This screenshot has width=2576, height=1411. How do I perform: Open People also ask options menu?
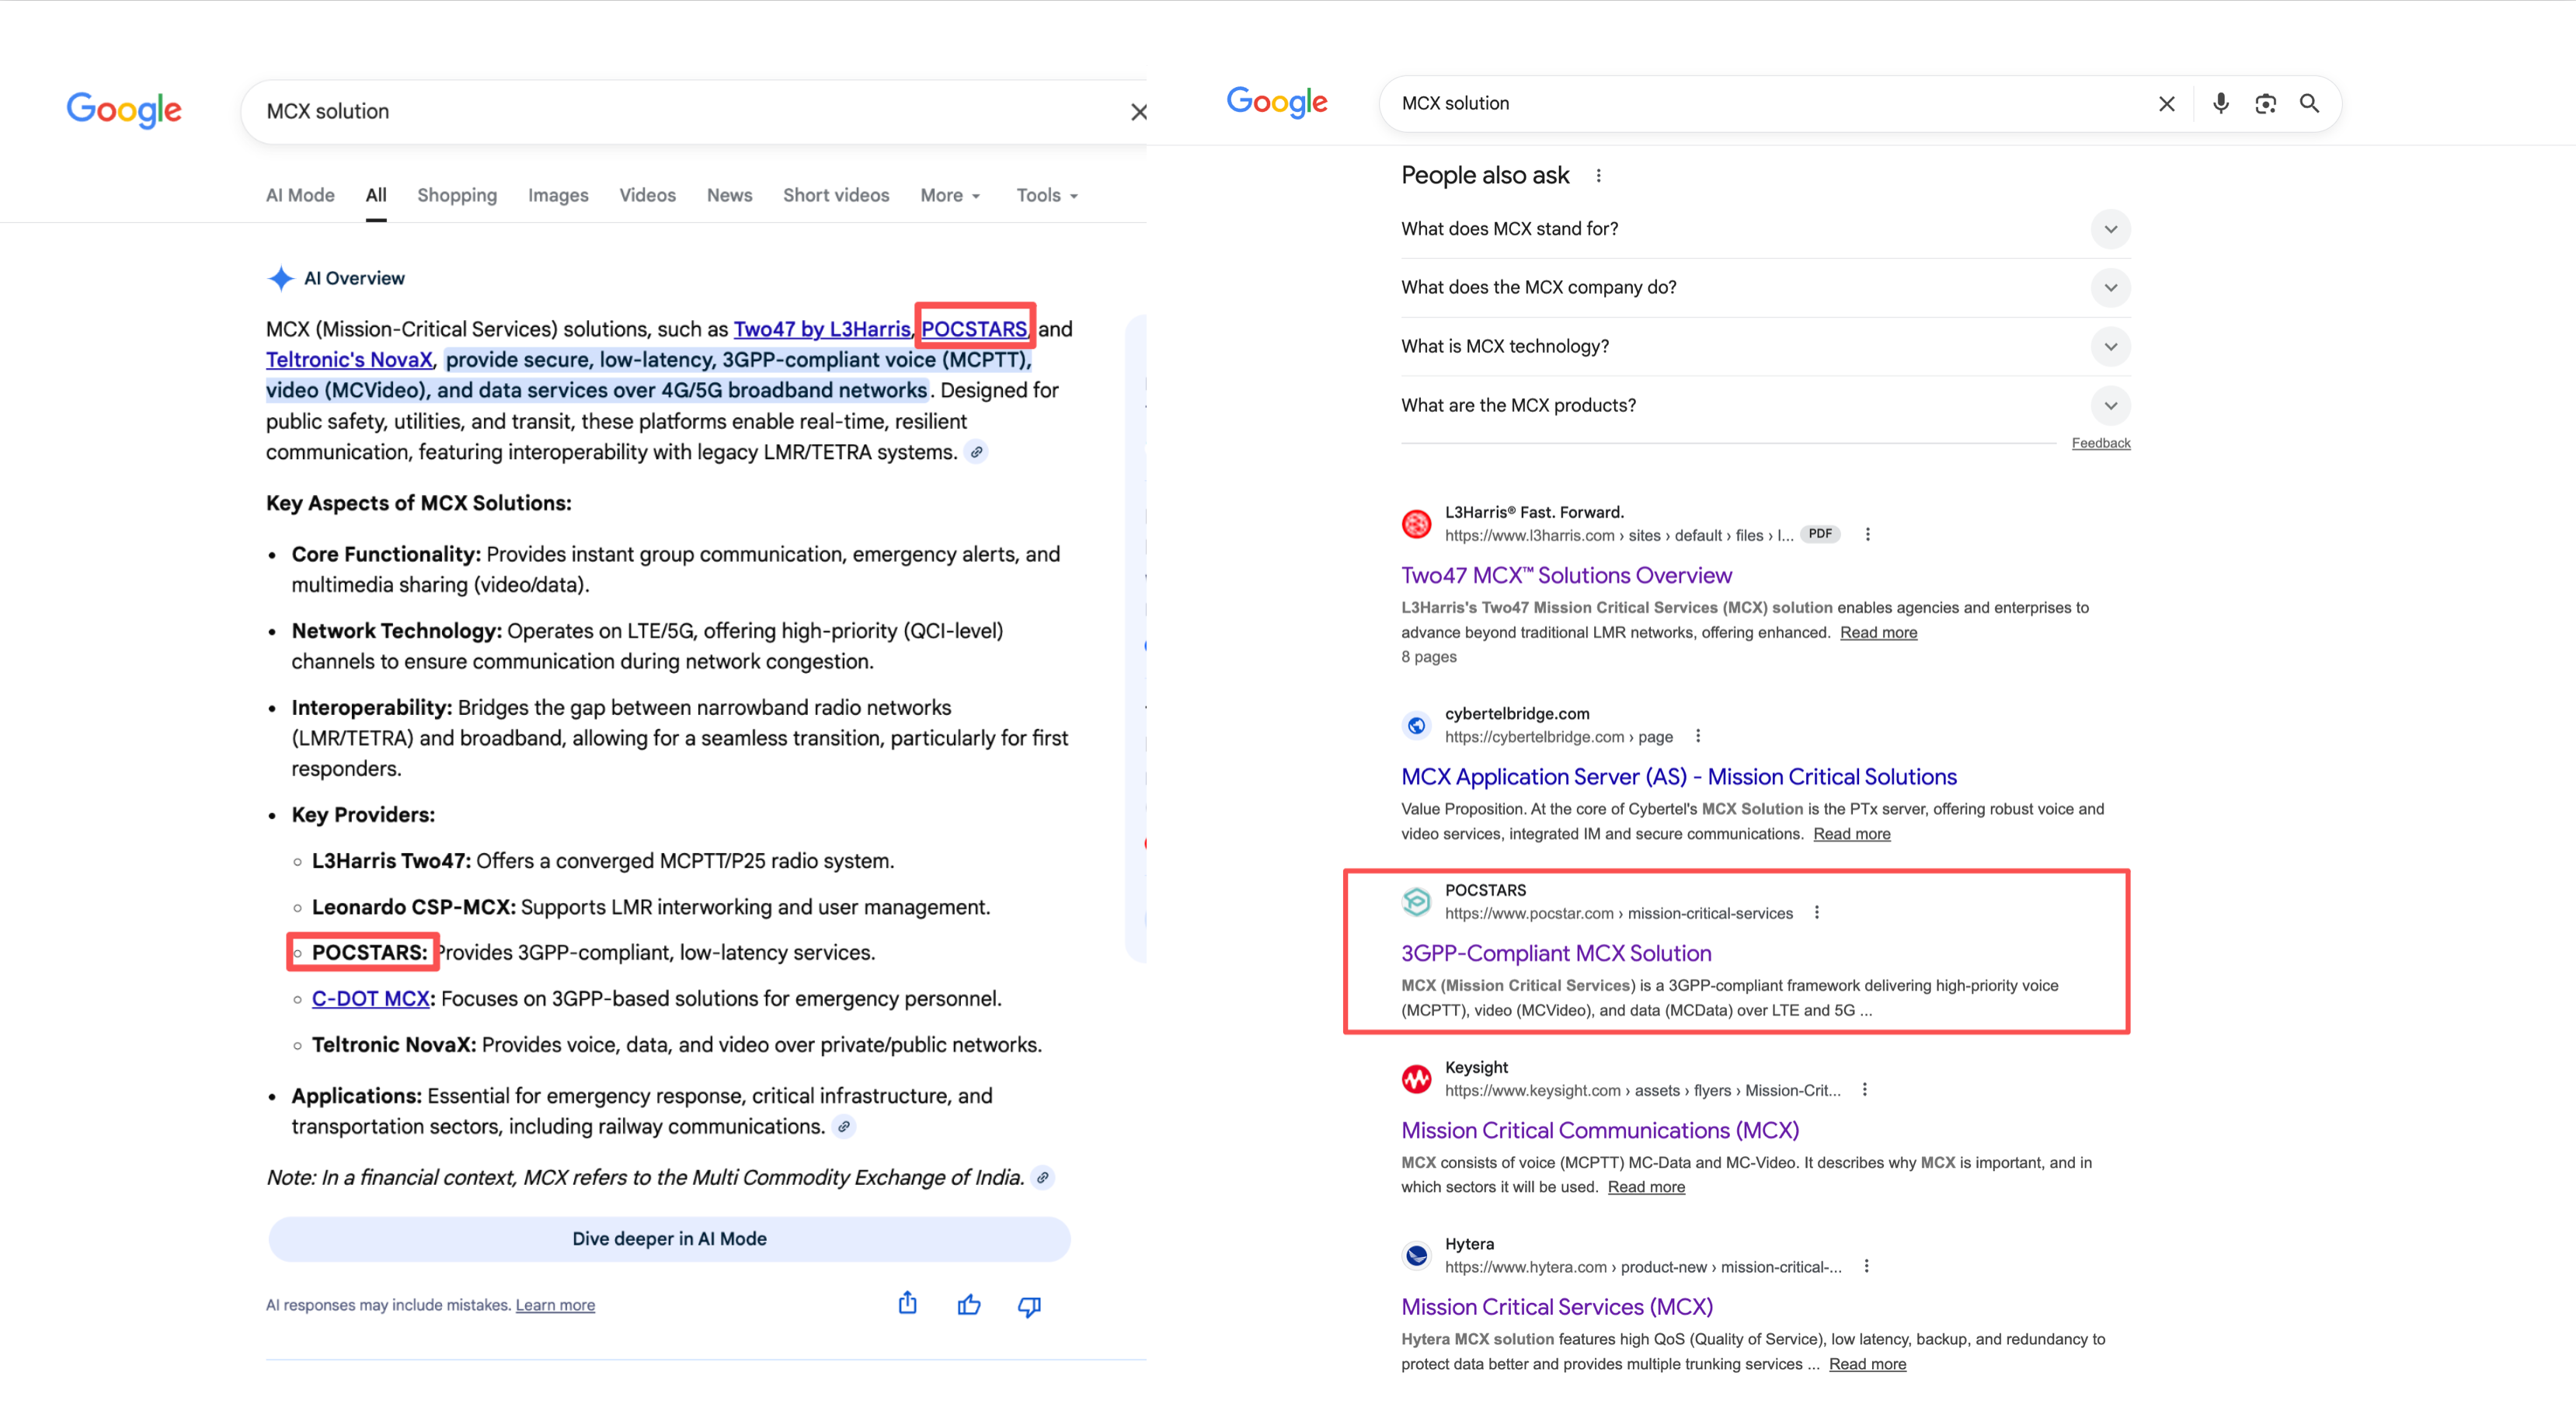pyautogui.click(x=1598, y=176)
